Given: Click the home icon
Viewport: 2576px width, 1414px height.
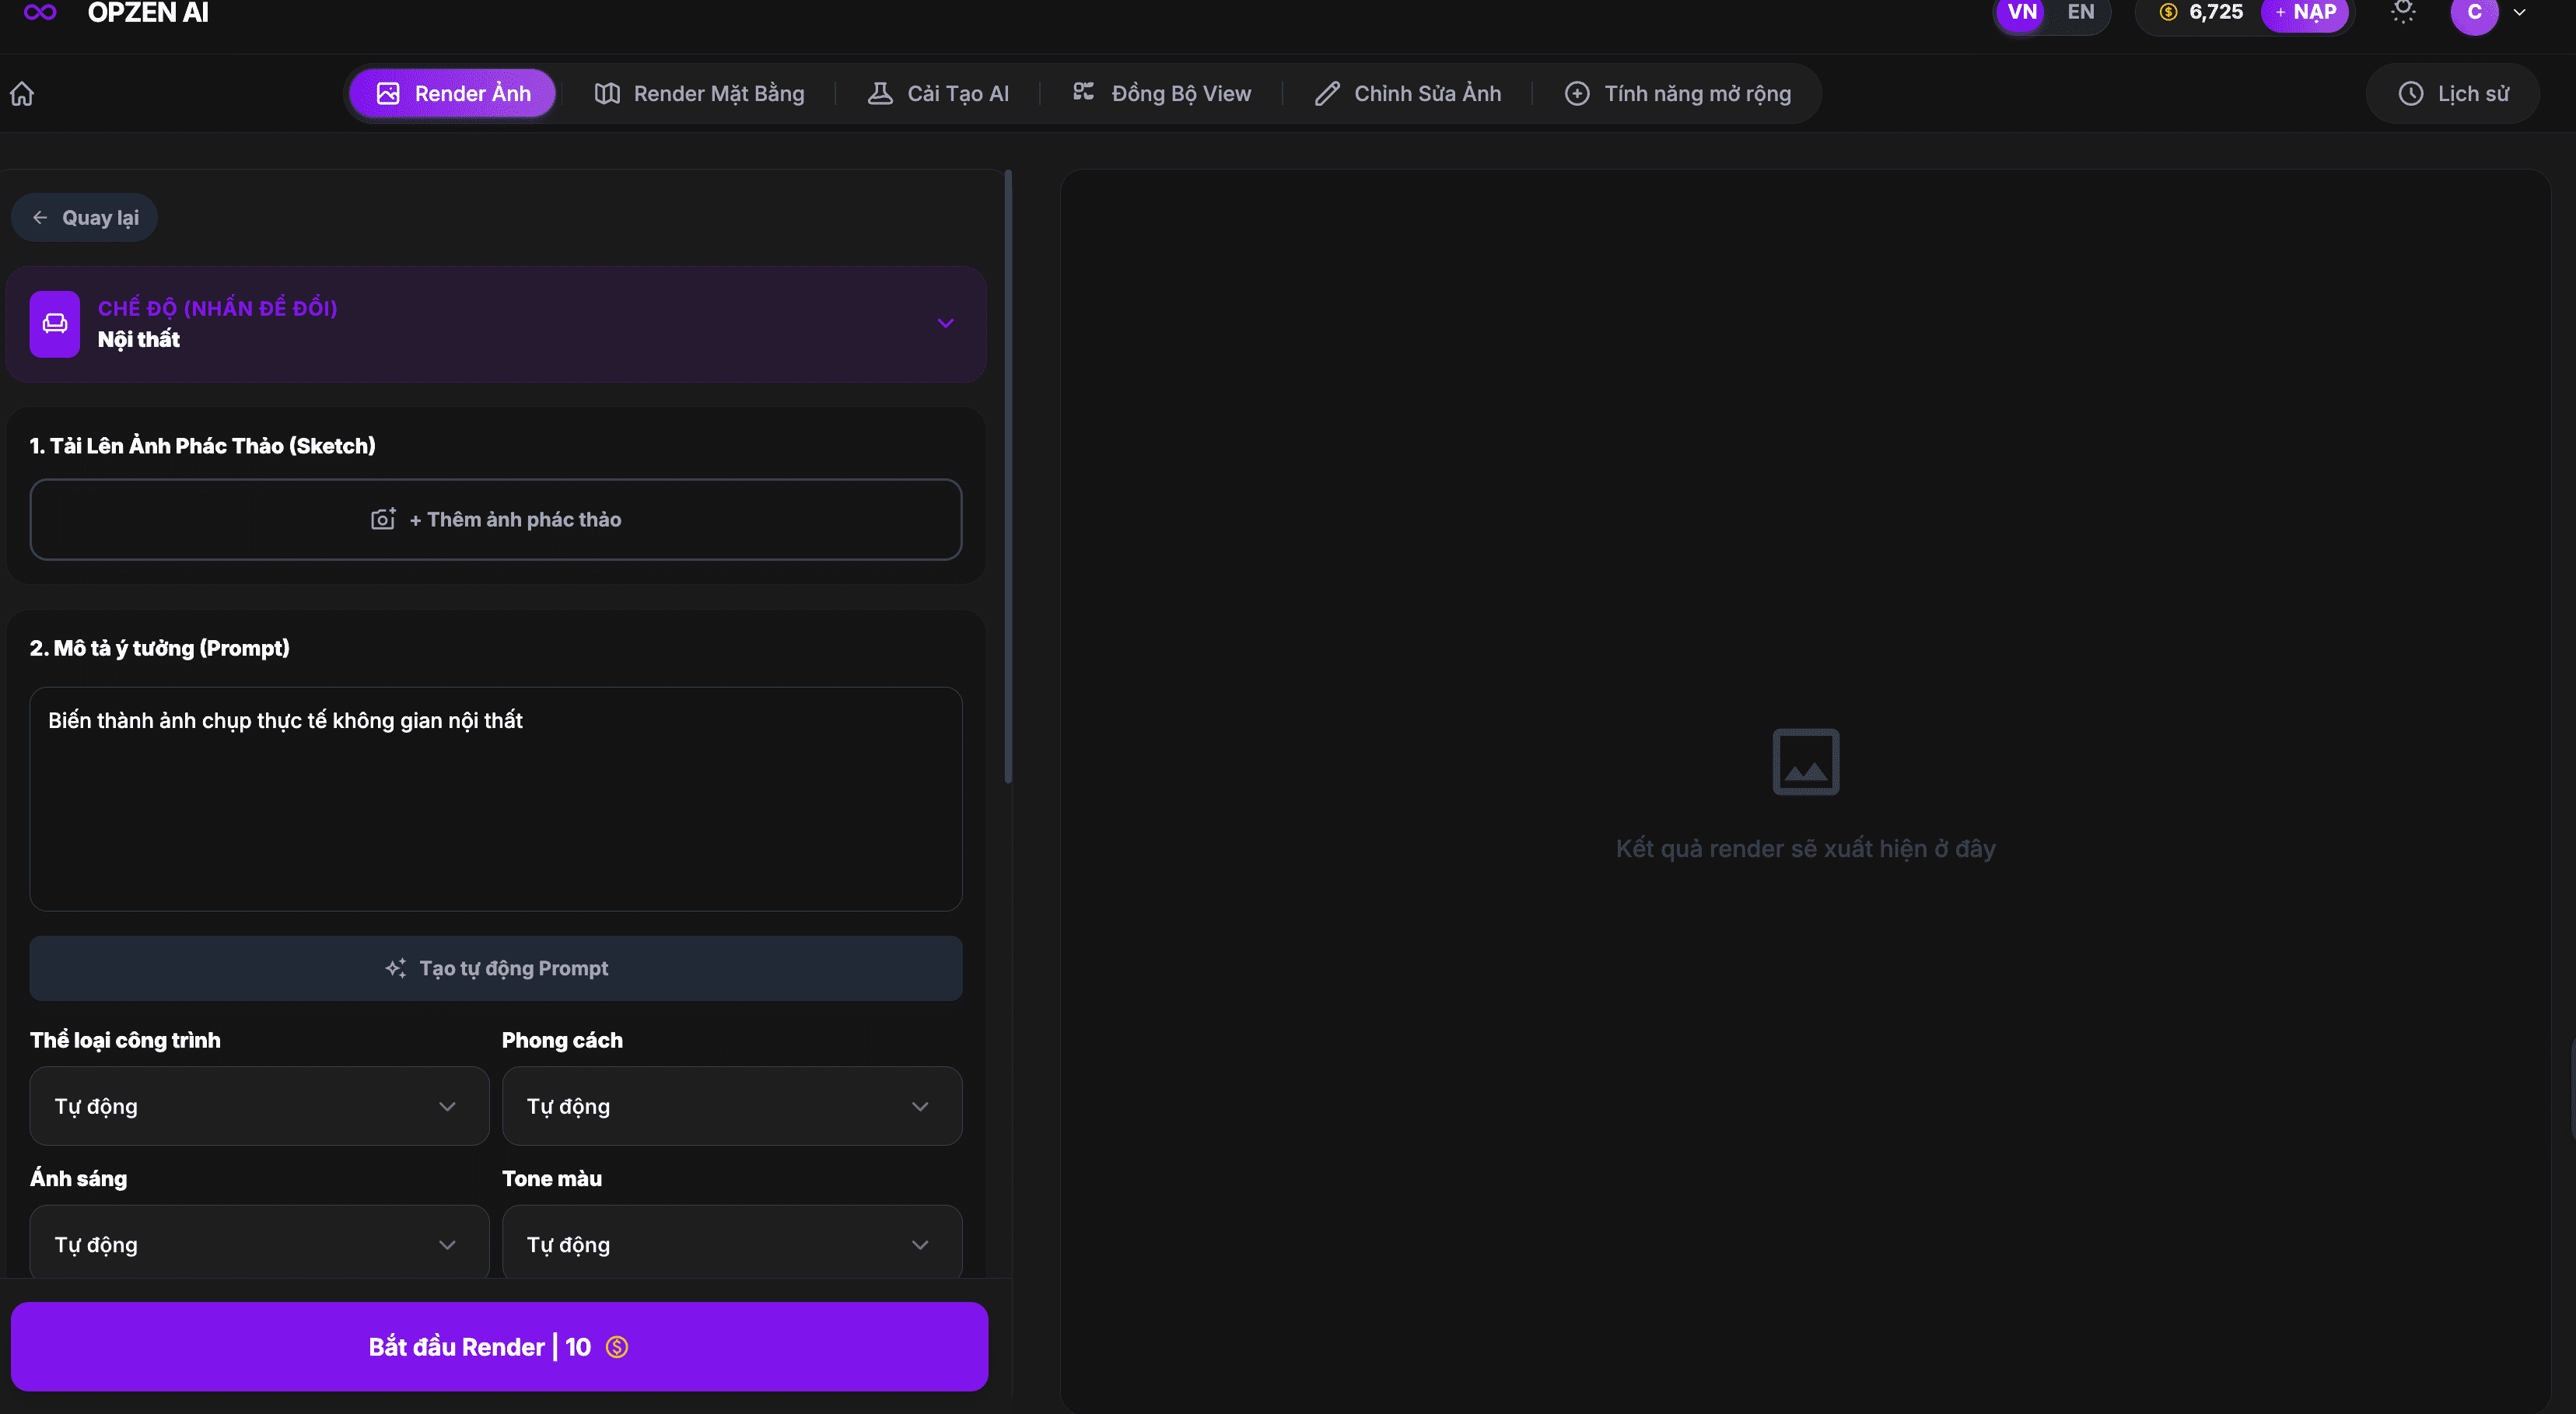Looking at the screenshot, I should (22, 94).
